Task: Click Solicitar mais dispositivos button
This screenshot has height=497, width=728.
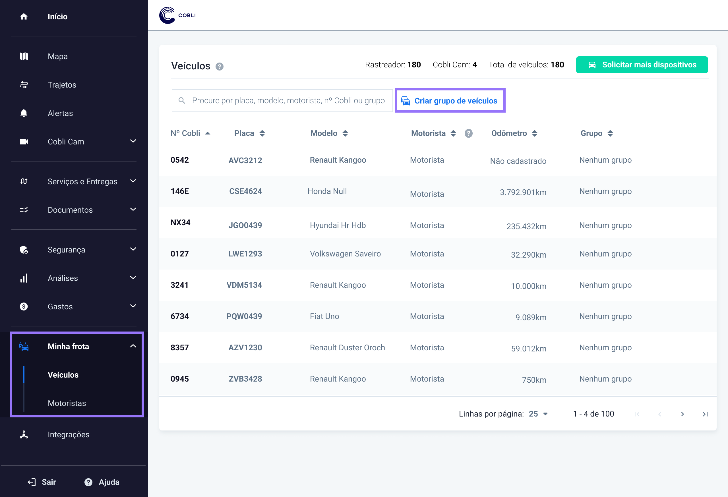Action: [x=642, y=65]
